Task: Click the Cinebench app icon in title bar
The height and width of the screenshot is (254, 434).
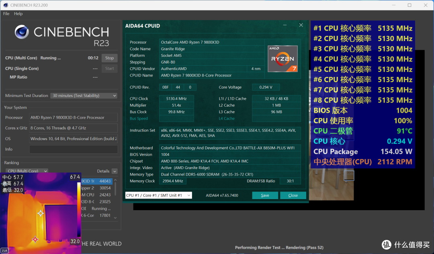Action: [x=6, y=5]
